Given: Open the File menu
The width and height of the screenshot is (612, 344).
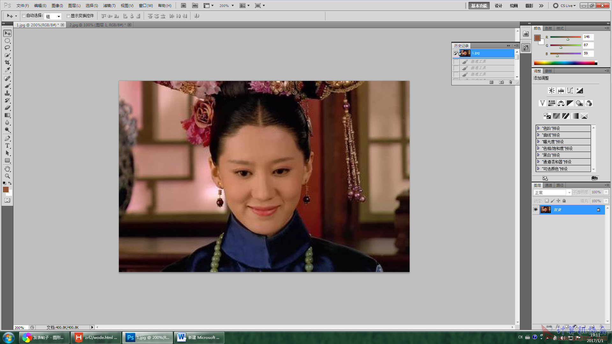Looking at the screenshot, I should (23, 6).
